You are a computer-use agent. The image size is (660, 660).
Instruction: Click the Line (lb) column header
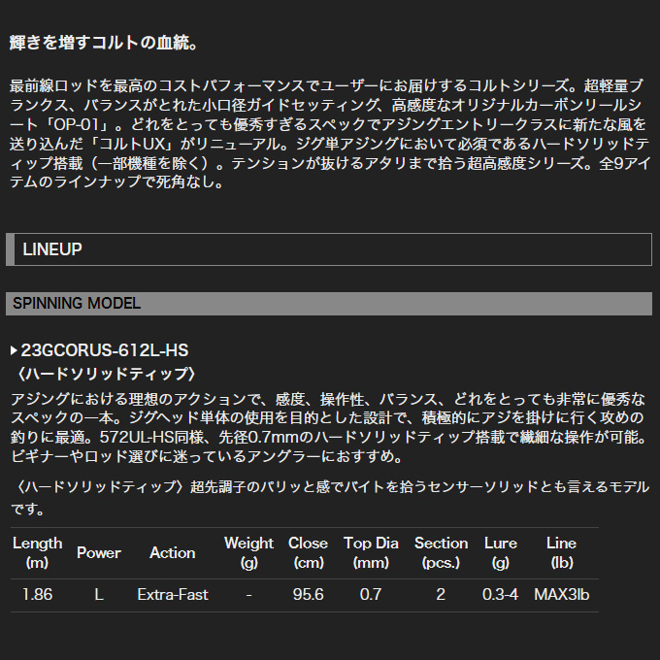click(x=561, y=552)
